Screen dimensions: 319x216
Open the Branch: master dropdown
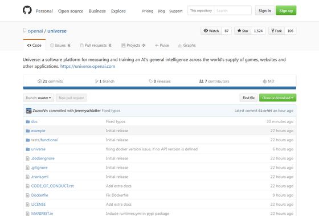[x=39, y=97]
